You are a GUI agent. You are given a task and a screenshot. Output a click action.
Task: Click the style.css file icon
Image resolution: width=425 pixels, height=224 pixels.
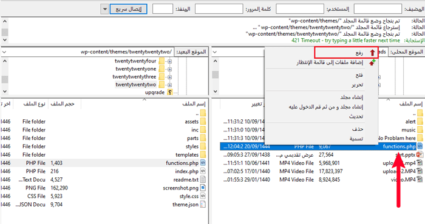[203, 196]
